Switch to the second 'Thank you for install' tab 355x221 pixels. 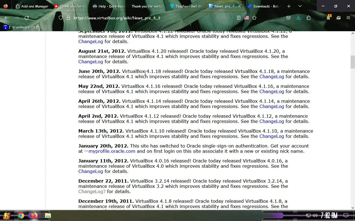148,6
